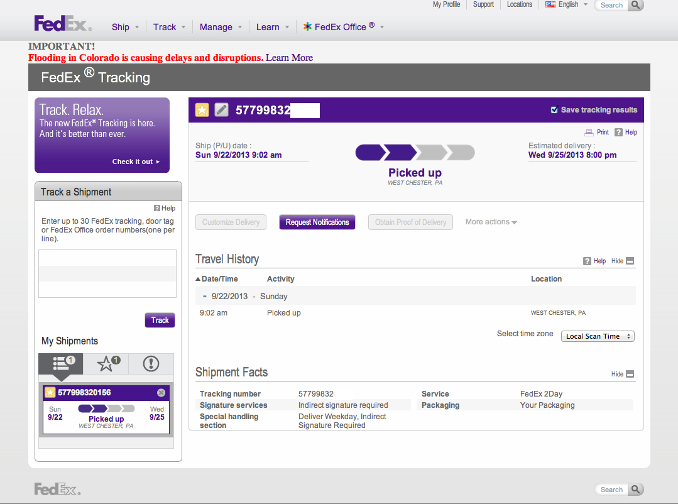Click tracking numbers entry text area

click(x=107, y=273)
